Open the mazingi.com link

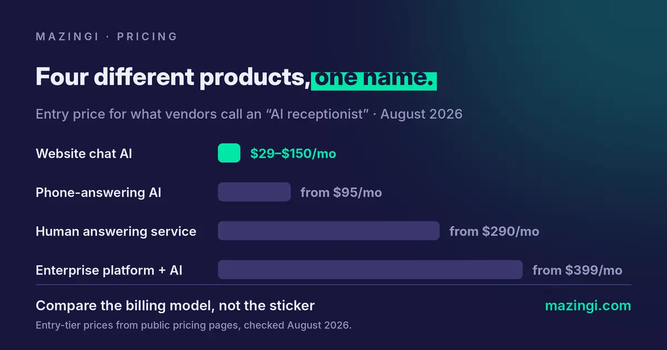point(588,306)
